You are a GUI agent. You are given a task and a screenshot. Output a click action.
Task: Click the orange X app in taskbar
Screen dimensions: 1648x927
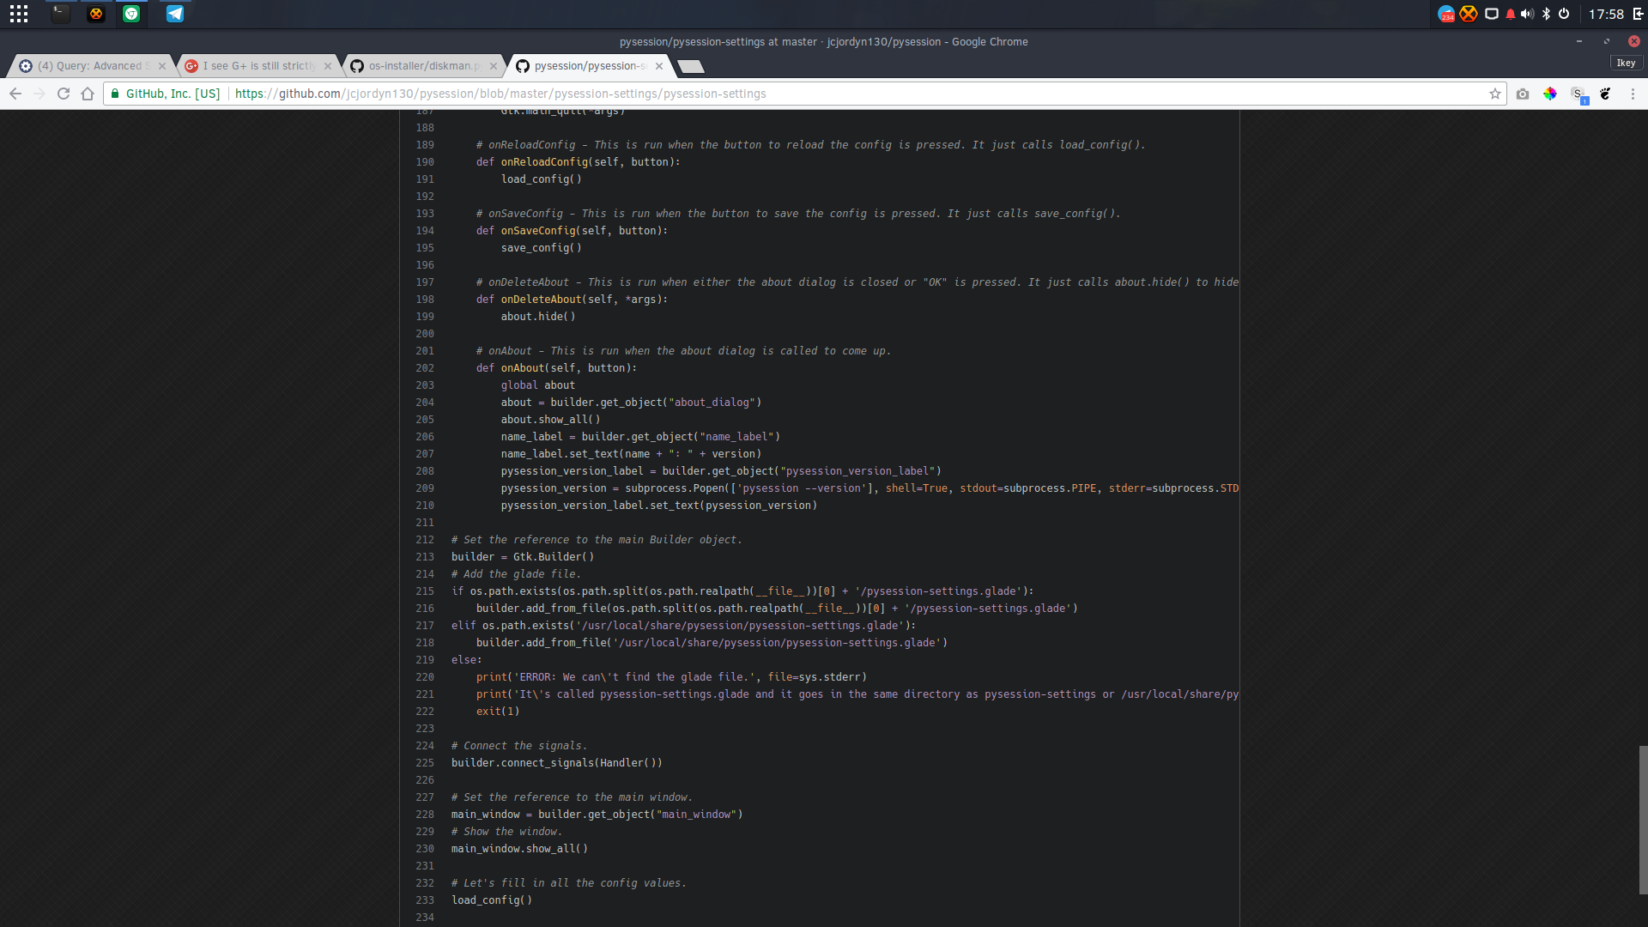point(96,14)
